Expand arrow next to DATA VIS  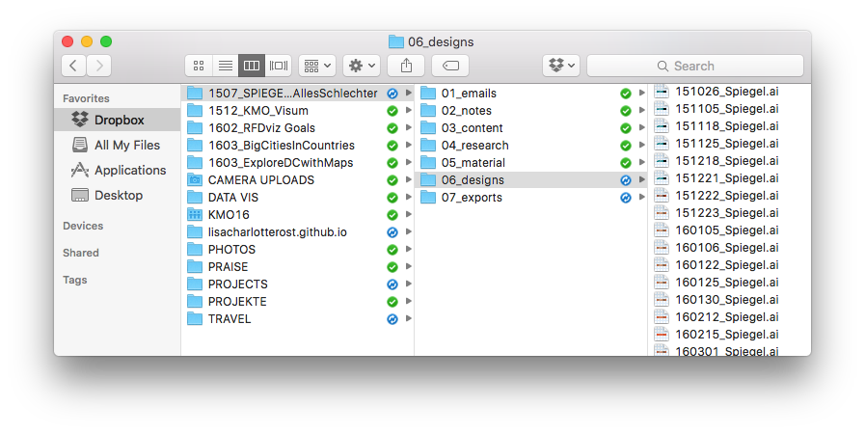[408, 197]
